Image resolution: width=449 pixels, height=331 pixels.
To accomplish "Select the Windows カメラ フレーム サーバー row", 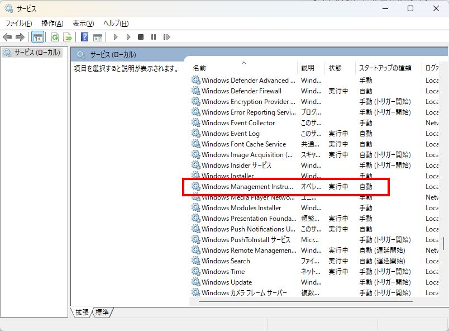I will (x=314, y=292).
